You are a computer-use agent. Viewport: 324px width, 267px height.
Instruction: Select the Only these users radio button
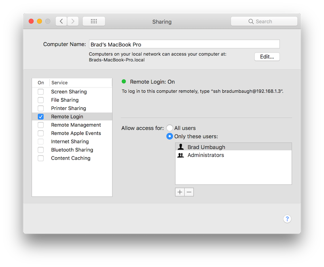click(x=170, y=136)
